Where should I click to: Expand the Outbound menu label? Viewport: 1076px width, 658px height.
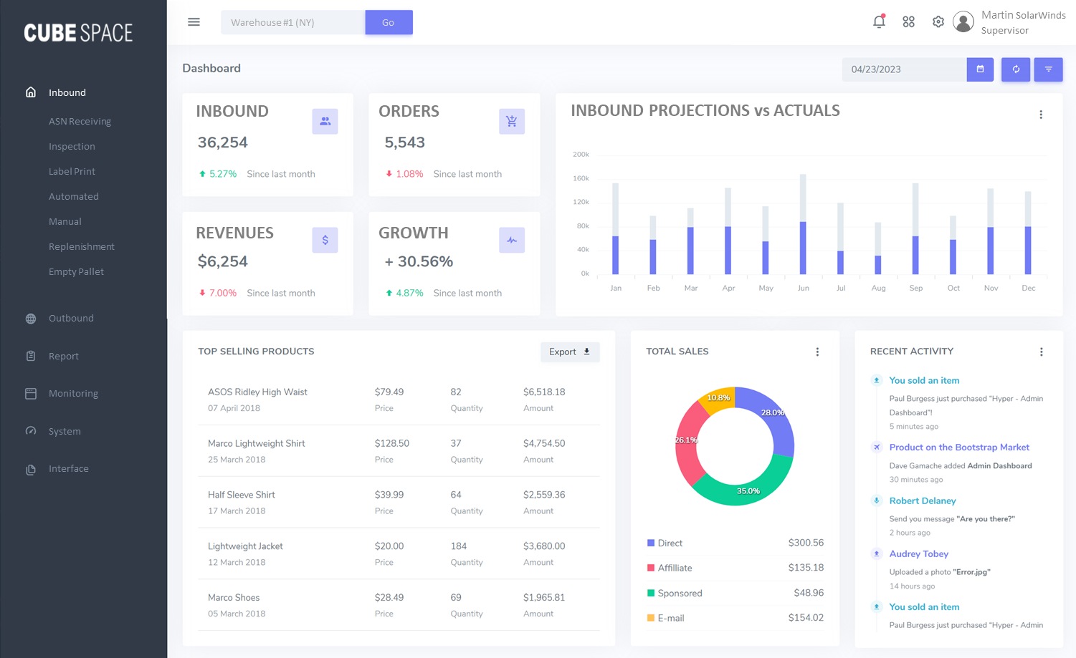coord(71,319)
